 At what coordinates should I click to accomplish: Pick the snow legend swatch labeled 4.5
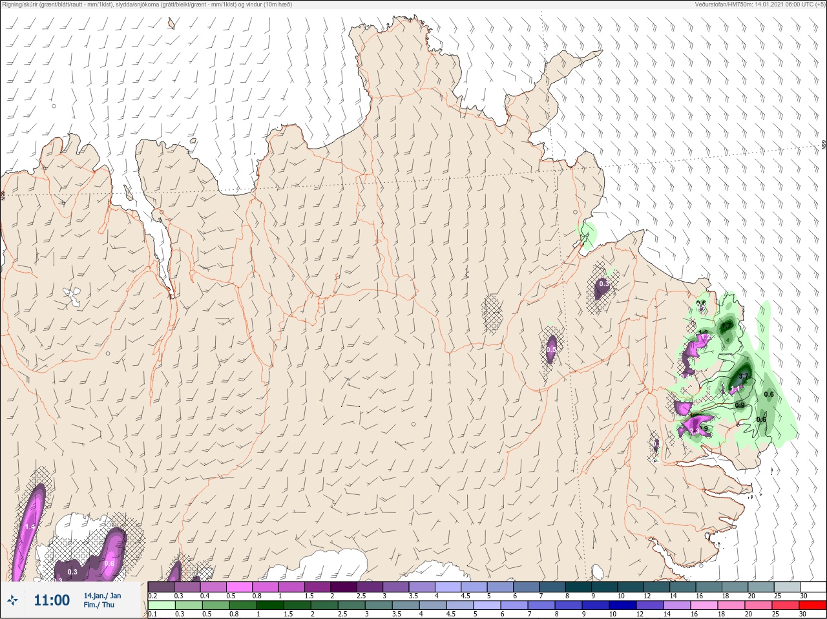[474, 587]
